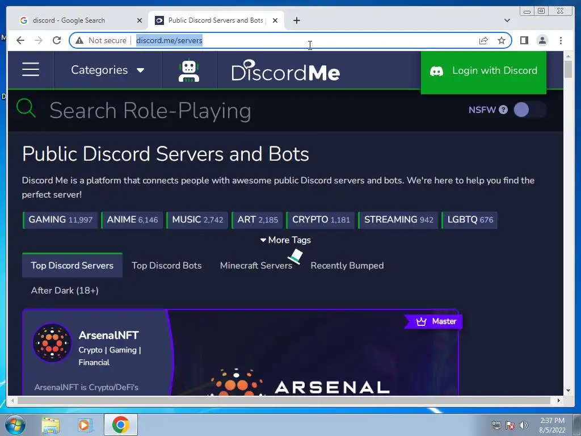Click the network icon in system tray
This screenshot has height=436, width=581.
pos(496,425)
